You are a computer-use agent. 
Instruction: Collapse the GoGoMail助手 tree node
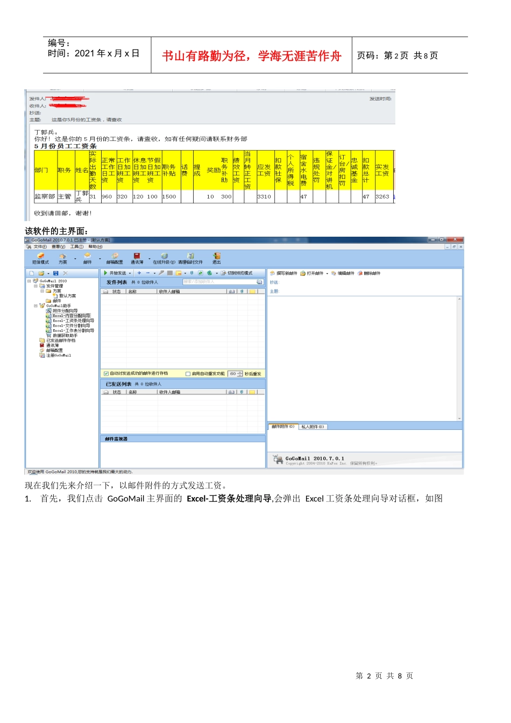point(36,306)
